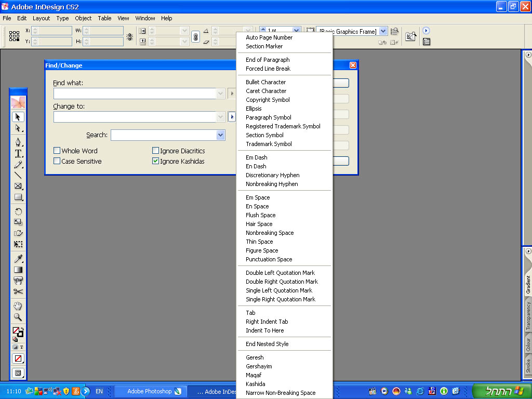Click the Adobe InDesign taskbar button

tap(212, 391)
